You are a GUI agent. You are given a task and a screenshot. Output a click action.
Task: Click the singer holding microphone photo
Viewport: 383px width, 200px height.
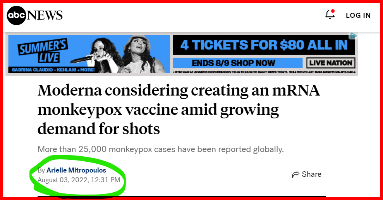point(95,55)
